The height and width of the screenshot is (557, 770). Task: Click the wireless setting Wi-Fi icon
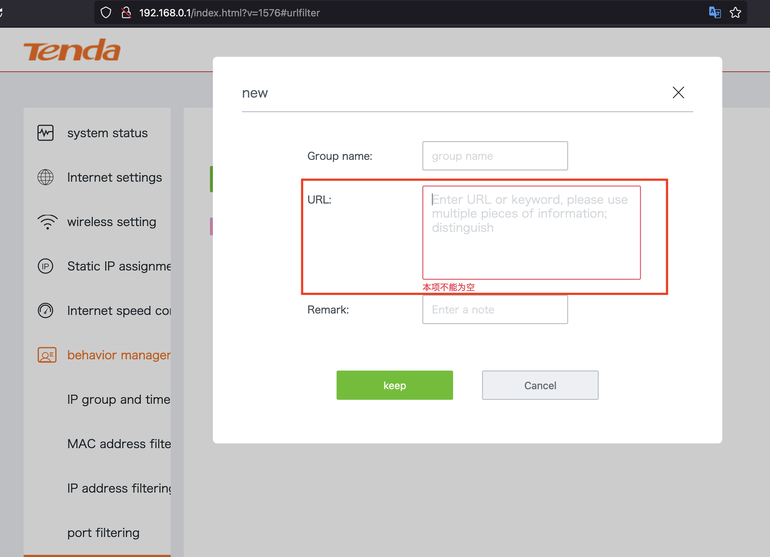pyautogui.click(x=47, y=222)
